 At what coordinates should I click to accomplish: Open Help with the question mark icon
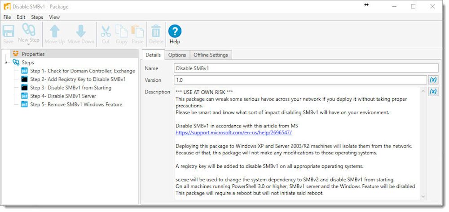tap(175, 31)
